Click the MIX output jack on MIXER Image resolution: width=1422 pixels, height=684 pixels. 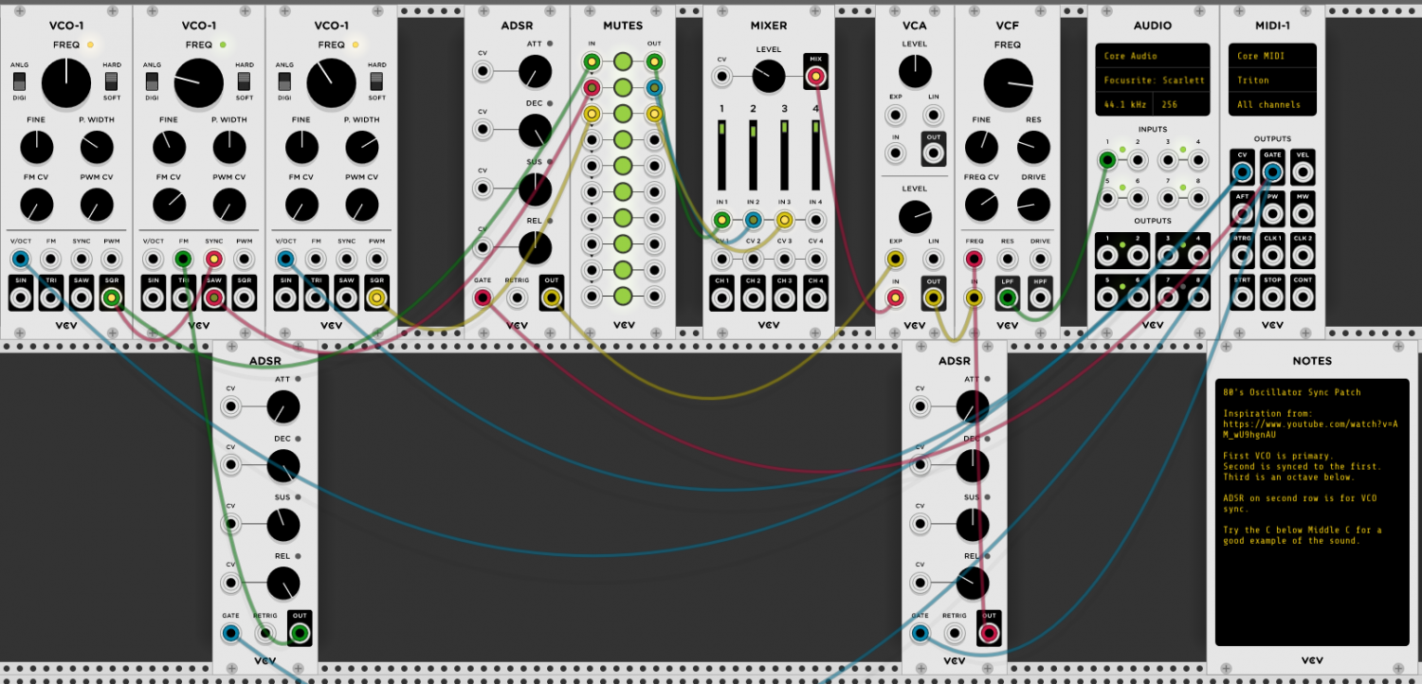pyautogui.click(x=815, y=77)
